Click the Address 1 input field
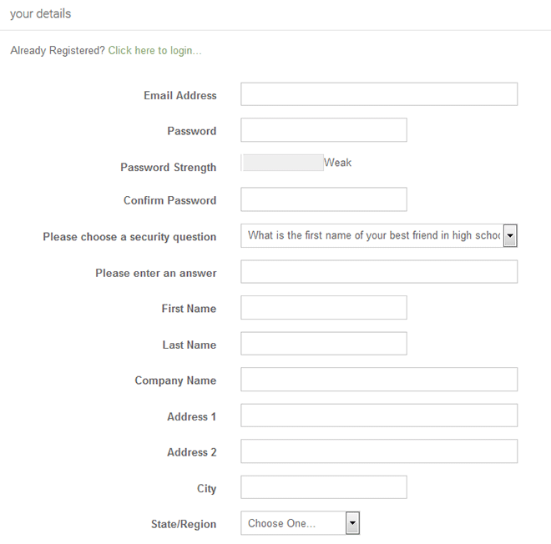 click(x=379, y=416)
